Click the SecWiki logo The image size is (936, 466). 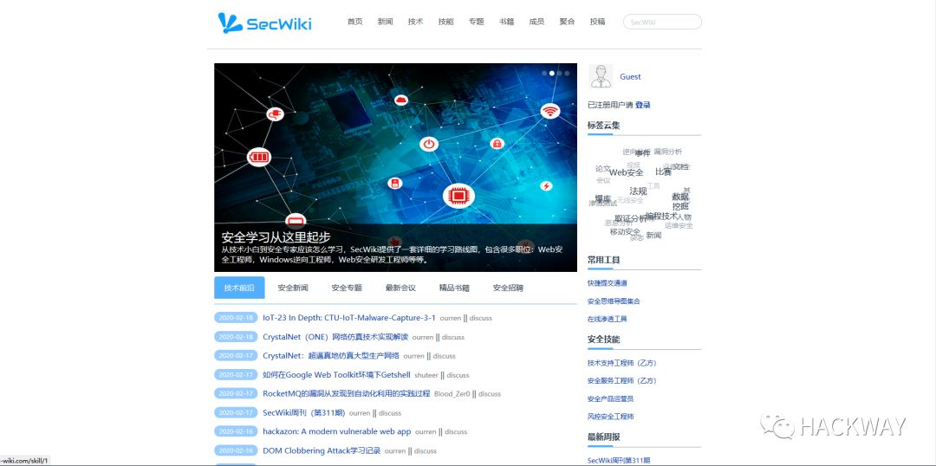coord(264,23)
